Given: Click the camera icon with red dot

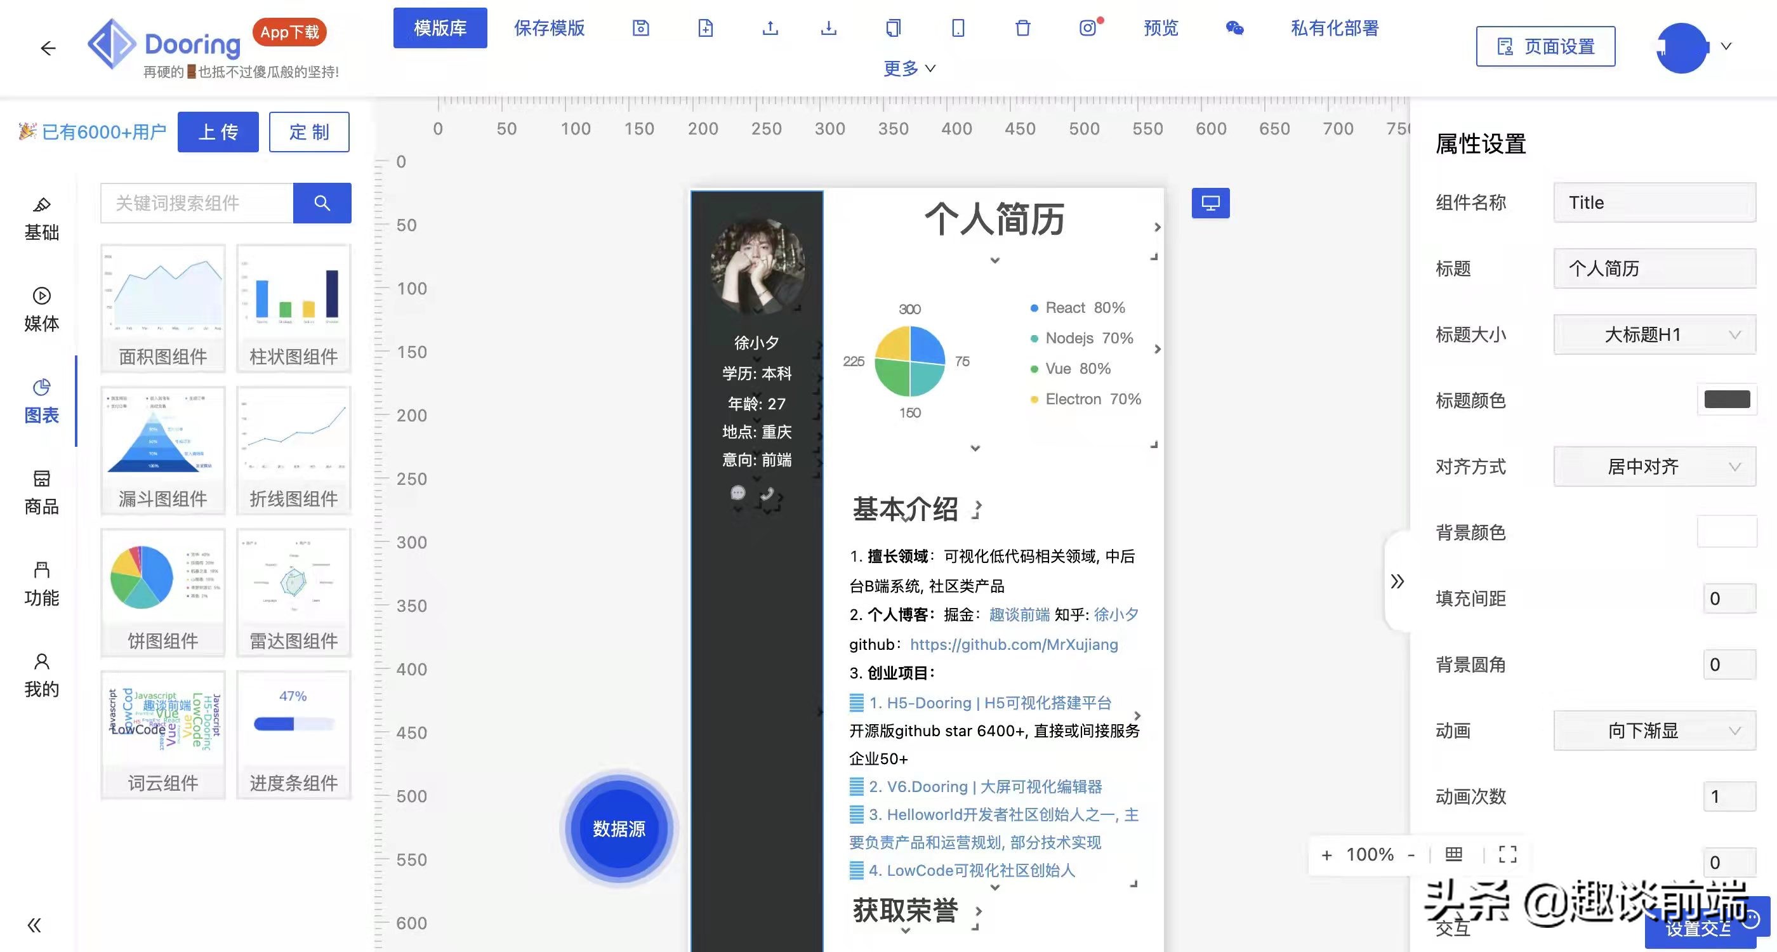Looking at the screenshot, I should tap(1088, 27).
